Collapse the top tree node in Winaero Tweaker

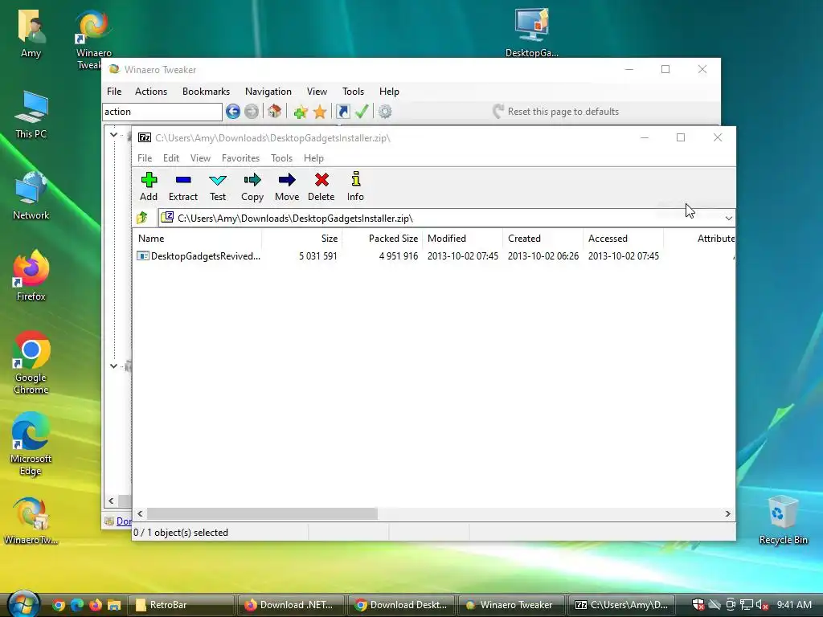pos(113,135)
